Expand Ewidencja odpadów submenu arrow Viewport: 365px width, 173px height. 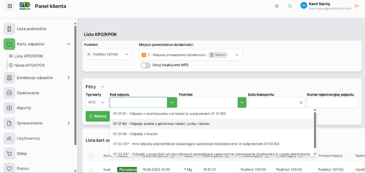(68, 78)
